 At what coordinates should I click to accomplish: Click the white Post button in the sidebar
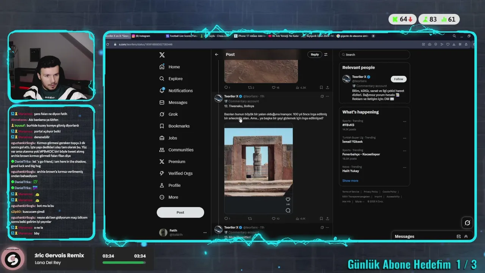click(x=180, y=212)
